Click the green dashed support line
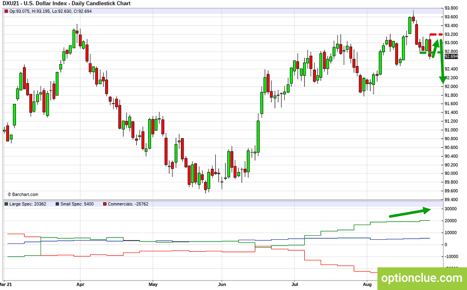 click(x=431, y=52)
